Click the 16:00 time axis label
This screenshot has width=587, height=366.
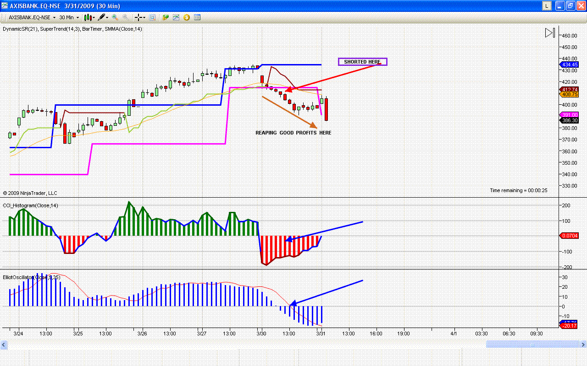click(376, 334)
